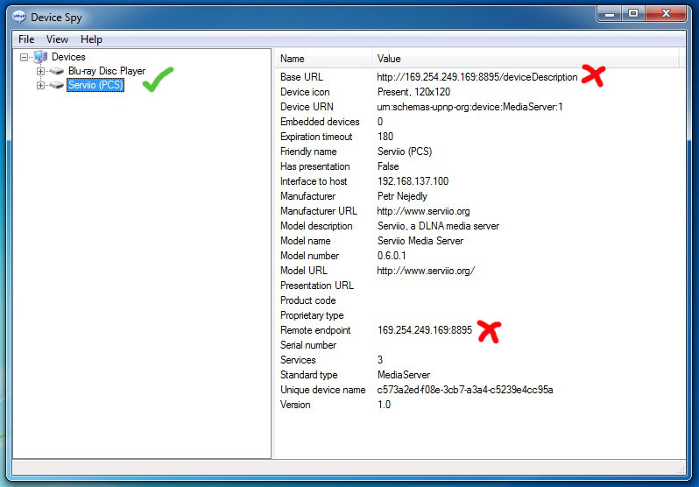
Task: Click the Blu-ray Disc Player device icon
Action: pos(57,71)
